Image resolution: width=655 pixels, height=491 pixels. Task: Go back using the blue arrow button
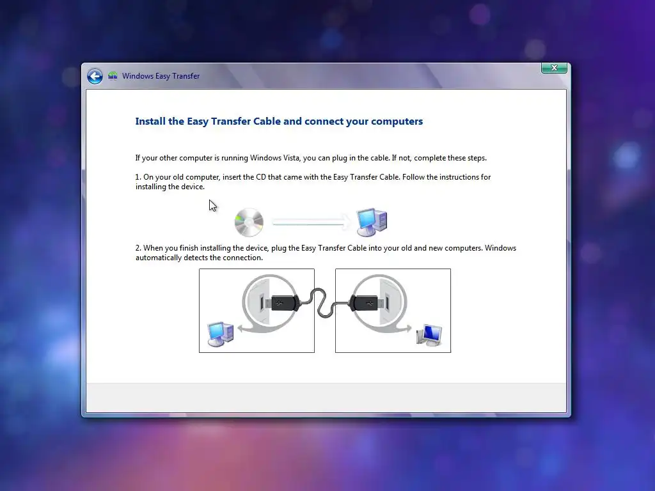[95, 76]
